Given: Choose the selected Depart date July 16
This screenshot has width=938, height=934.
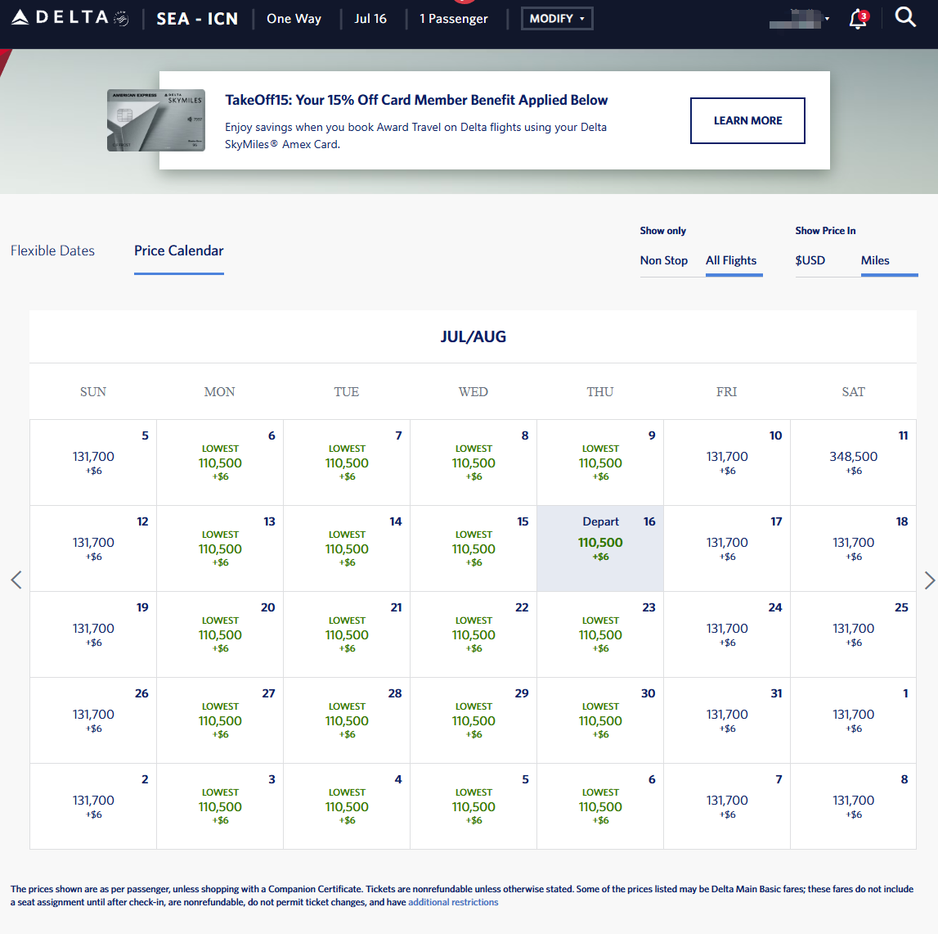Looking at the screenshot, I should click(600, 548).
